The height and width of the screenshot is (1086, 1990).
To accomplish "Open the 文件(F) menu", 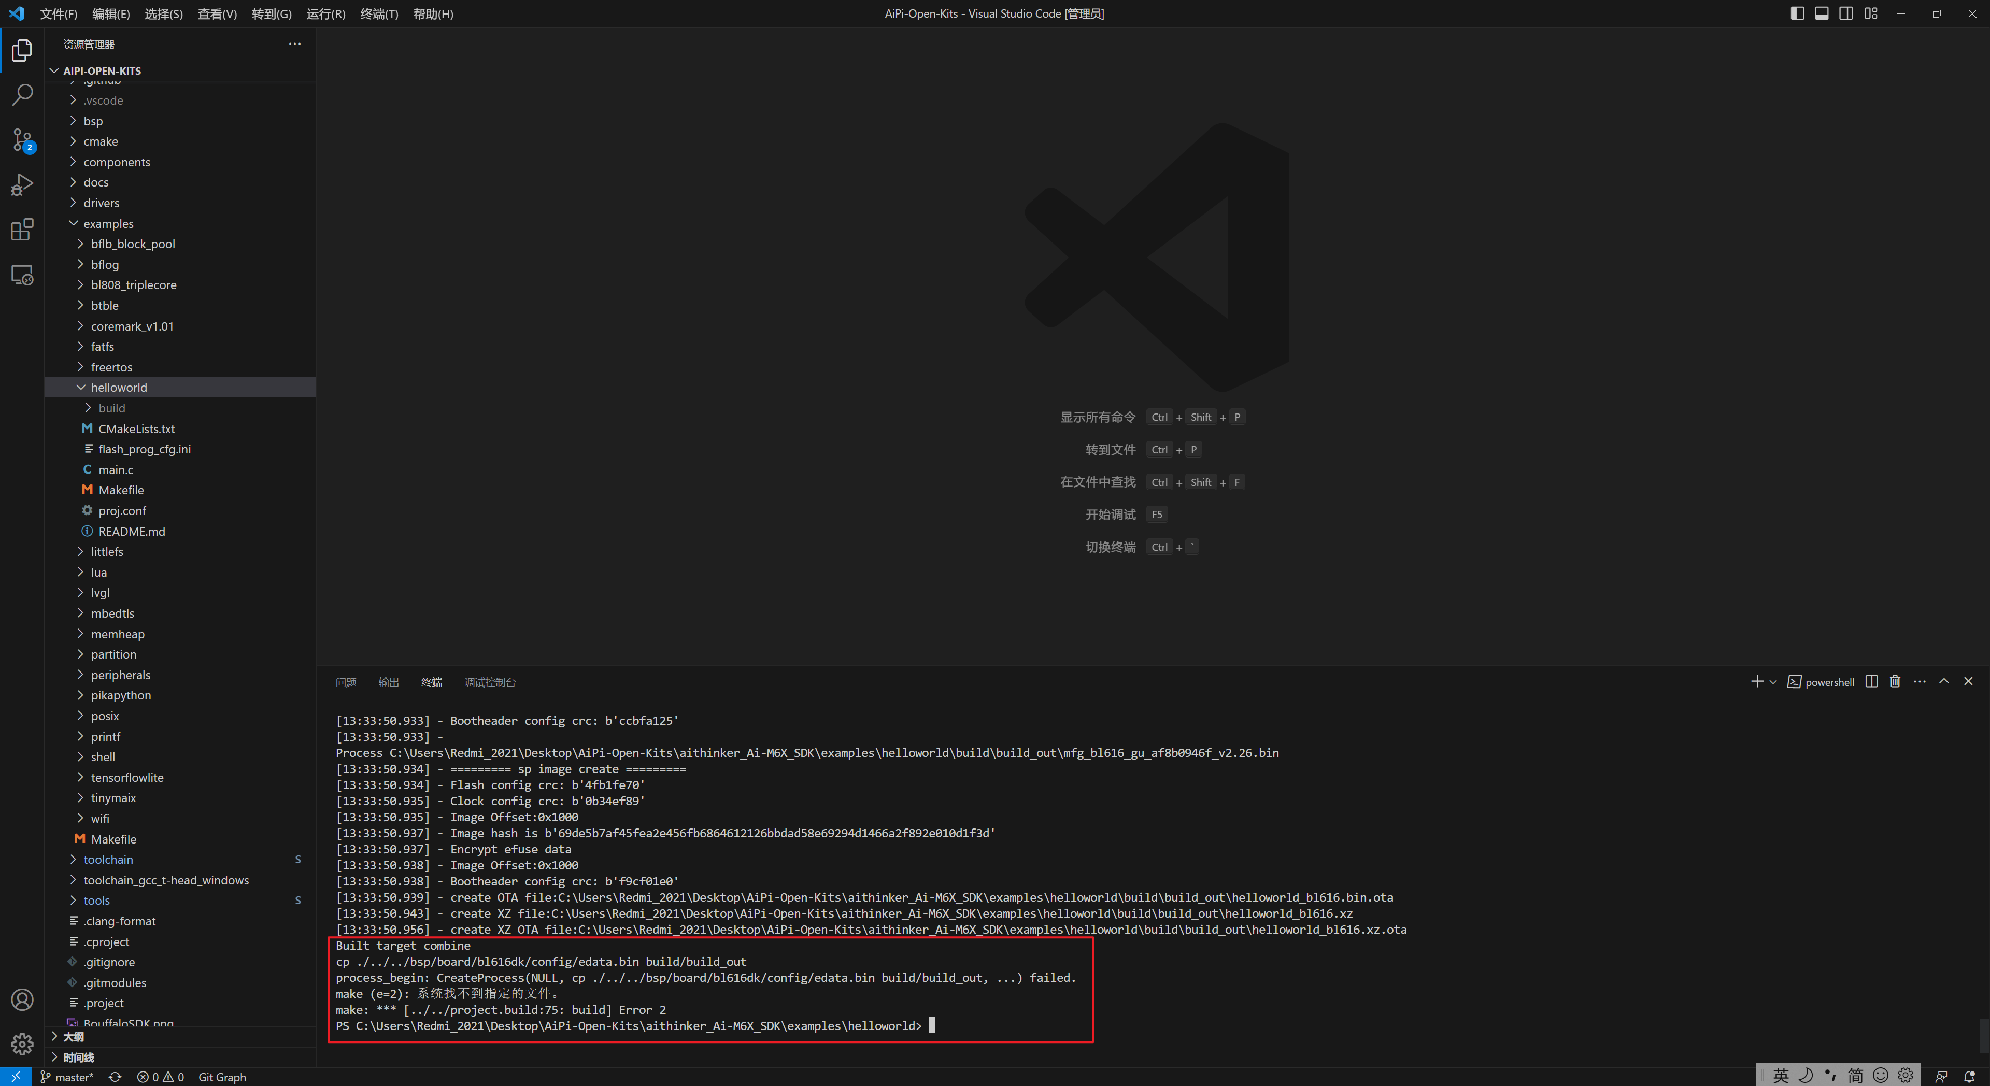I will tap(59, 14).
